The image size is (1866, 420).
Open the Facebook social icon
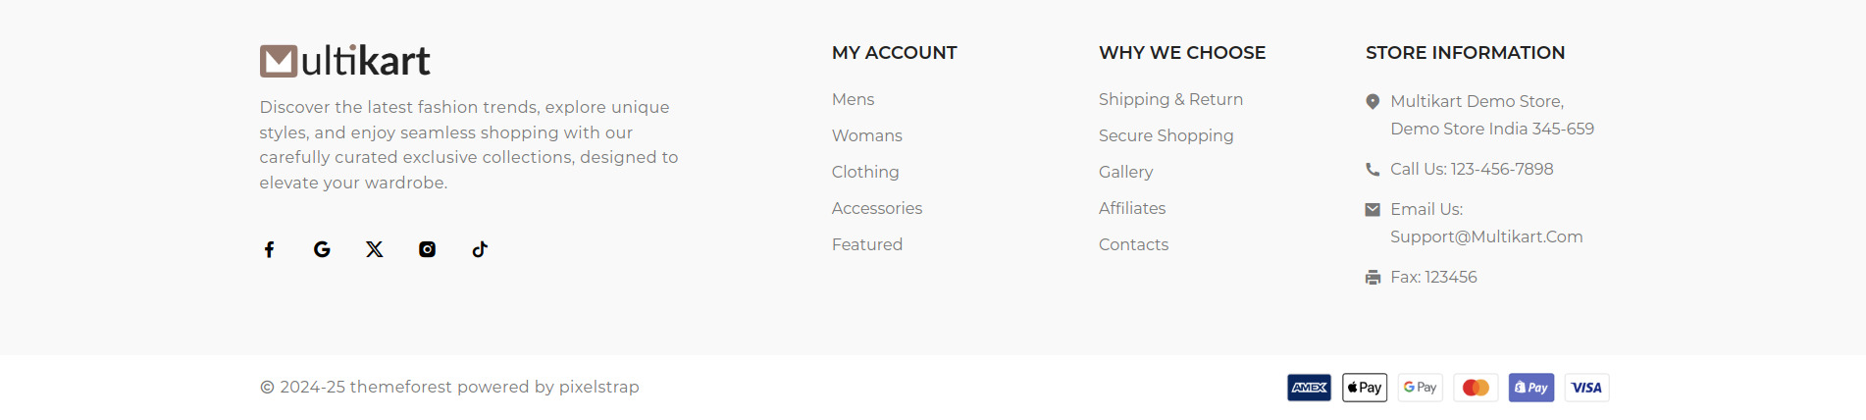[269, 249]
